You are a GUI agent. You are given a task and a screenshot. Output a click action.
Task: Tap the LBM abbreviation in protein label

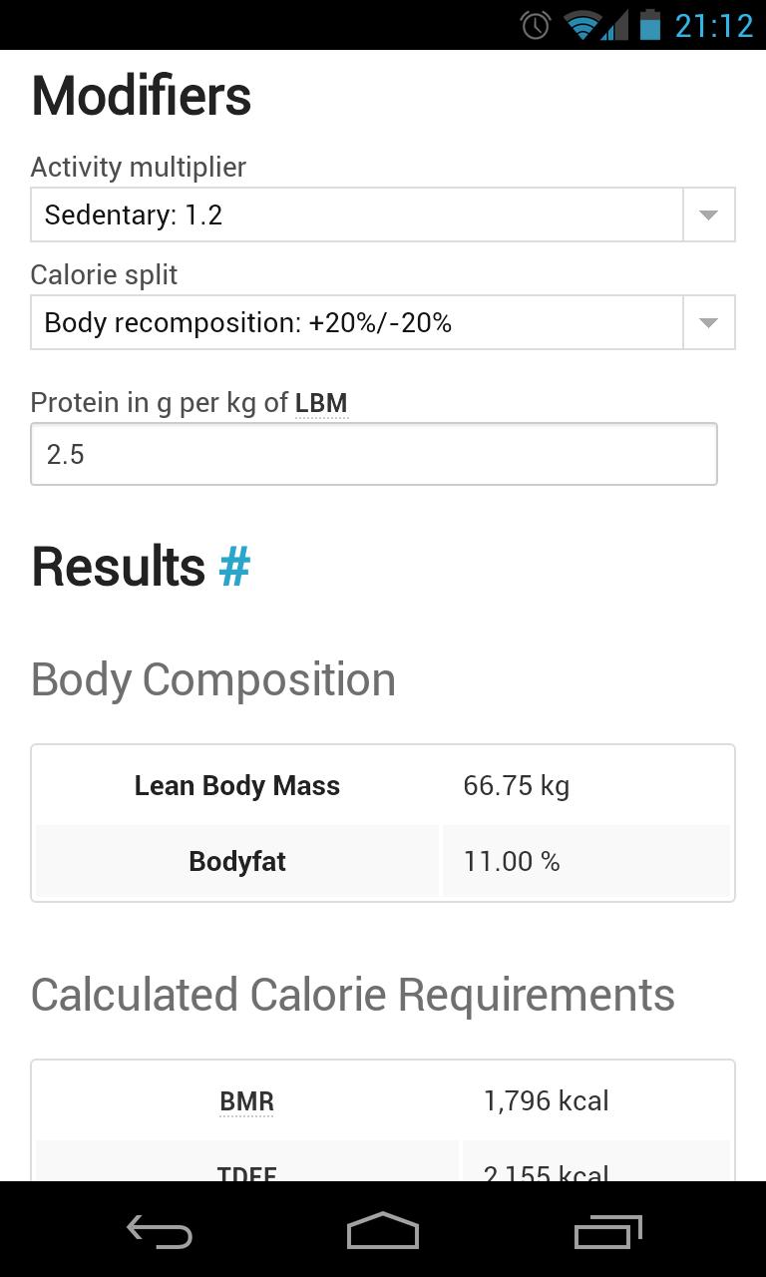[321, 403]
